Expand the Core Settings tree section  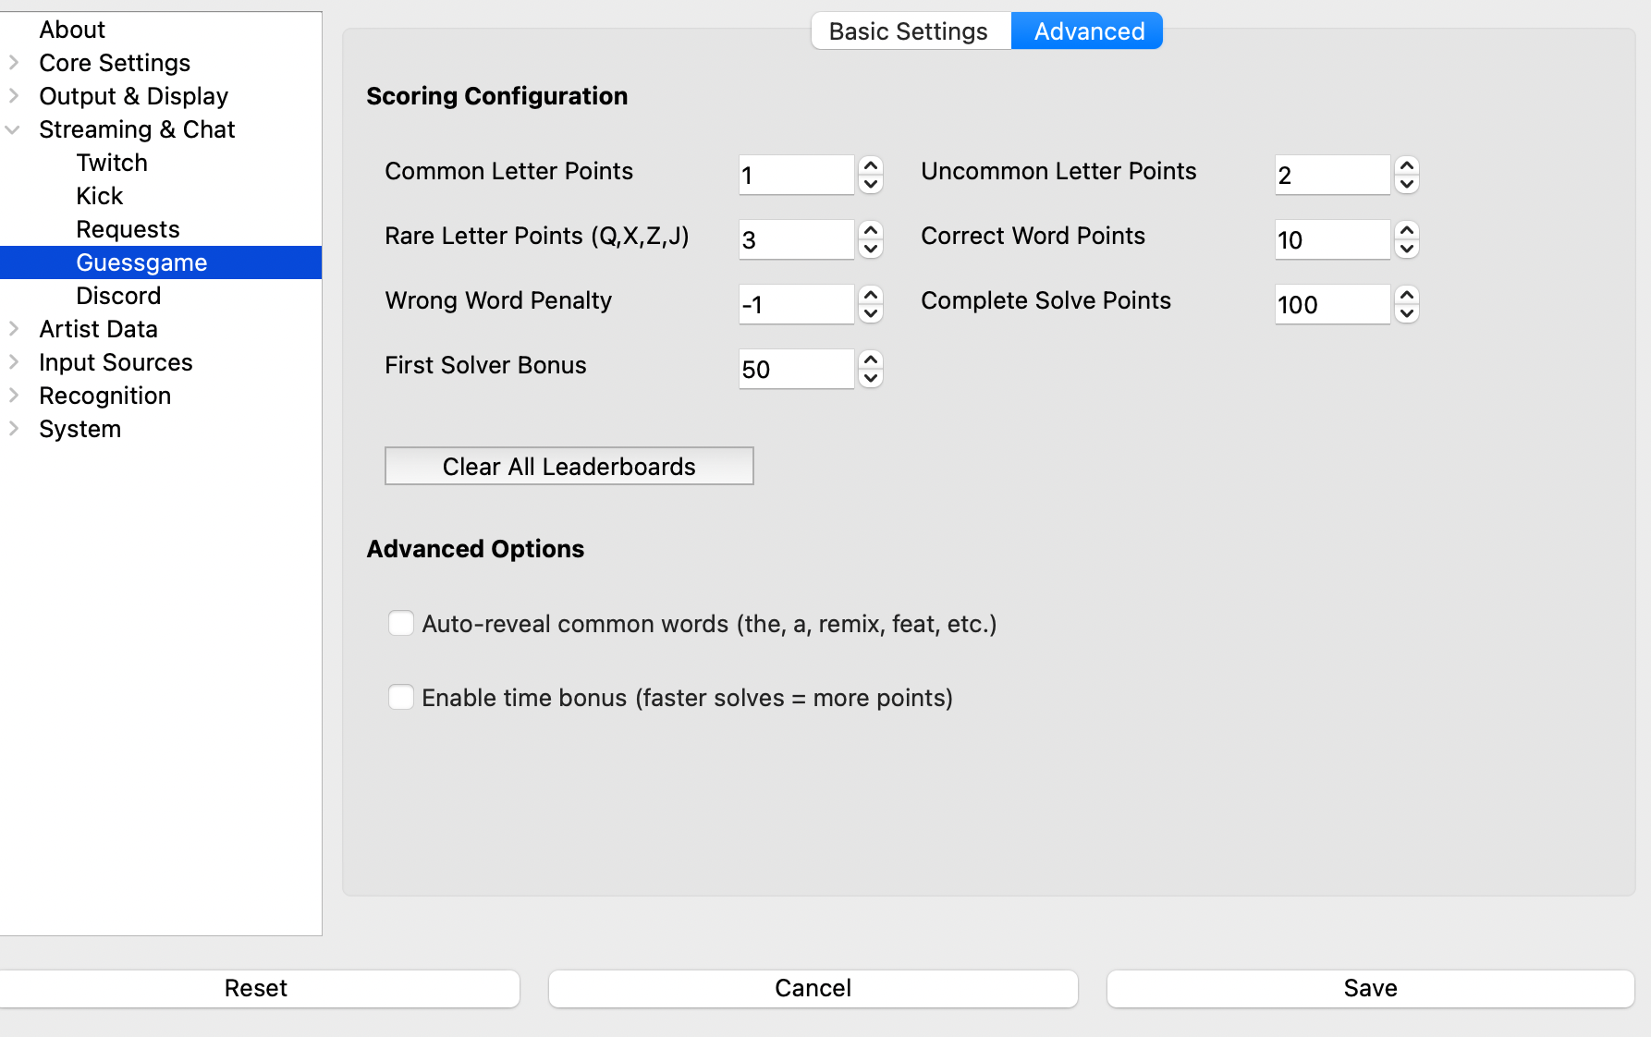pyautogui.click(x=14, y=63)
